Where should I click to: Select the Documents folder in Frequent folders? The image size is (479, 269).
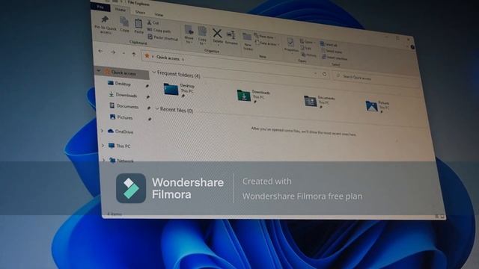click(320, 101)
